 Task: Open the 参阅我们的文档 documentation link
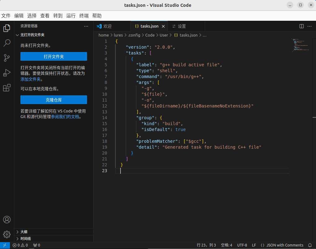[x=65, y=117]
